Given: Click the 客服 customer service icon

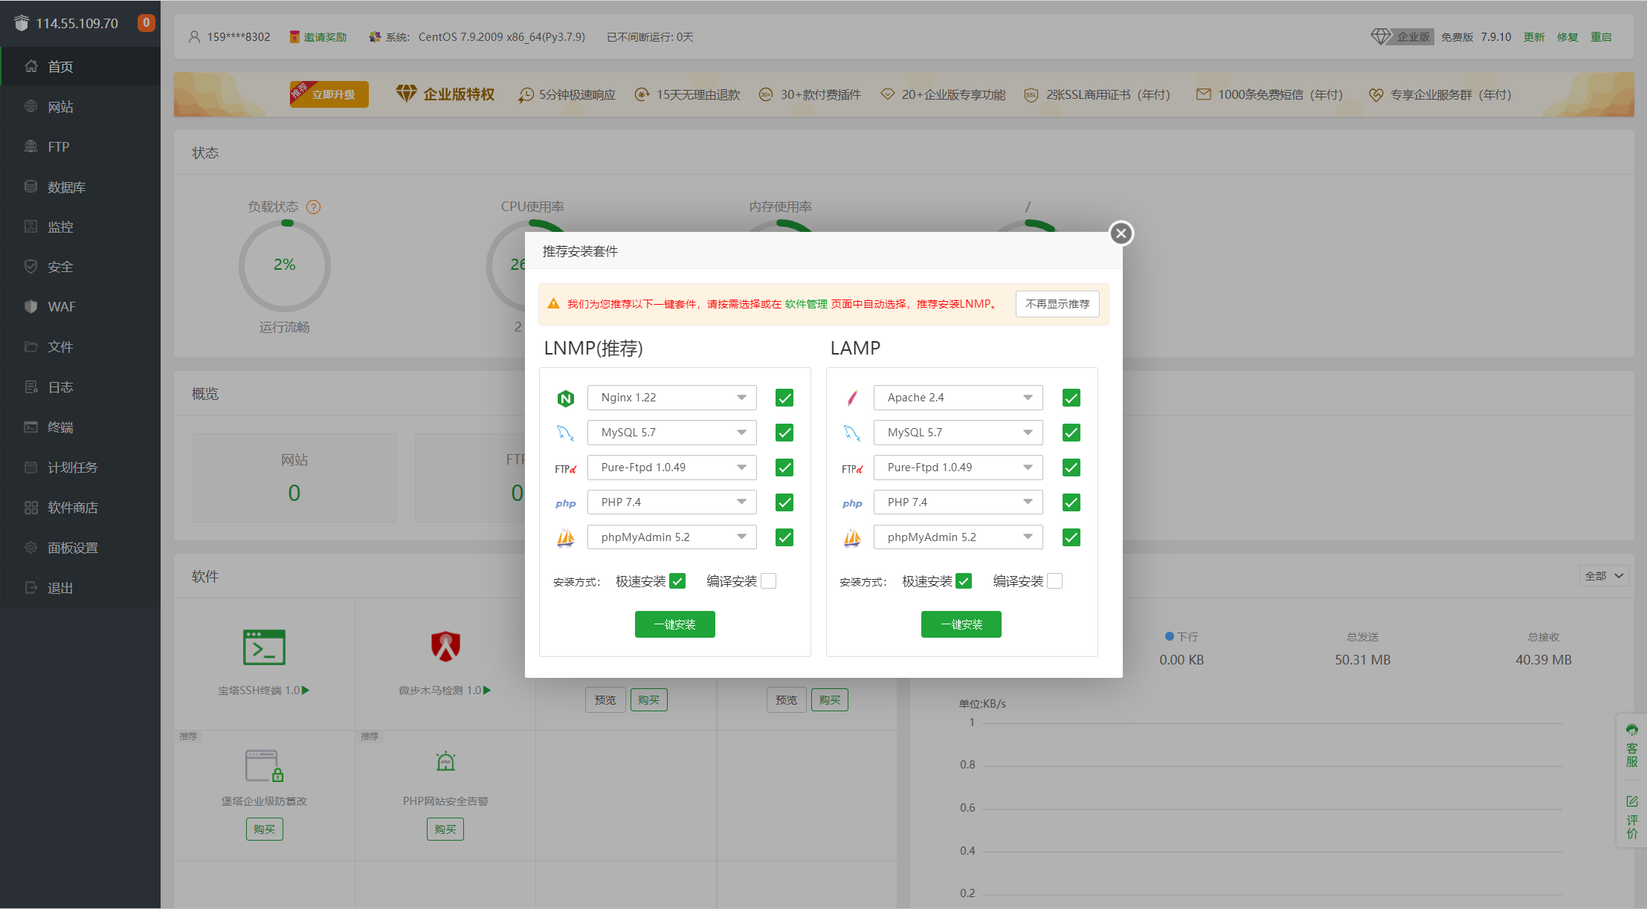Looking at the screenshot, I should (x=1631, y=730).
